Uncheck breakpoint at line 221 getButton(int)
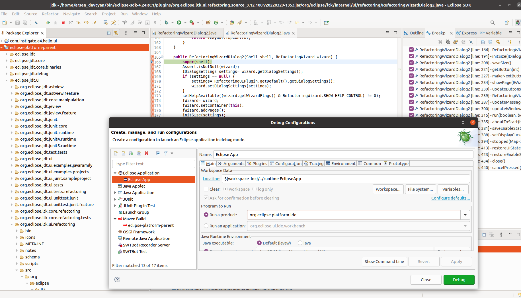 click(x=411, y=69)
